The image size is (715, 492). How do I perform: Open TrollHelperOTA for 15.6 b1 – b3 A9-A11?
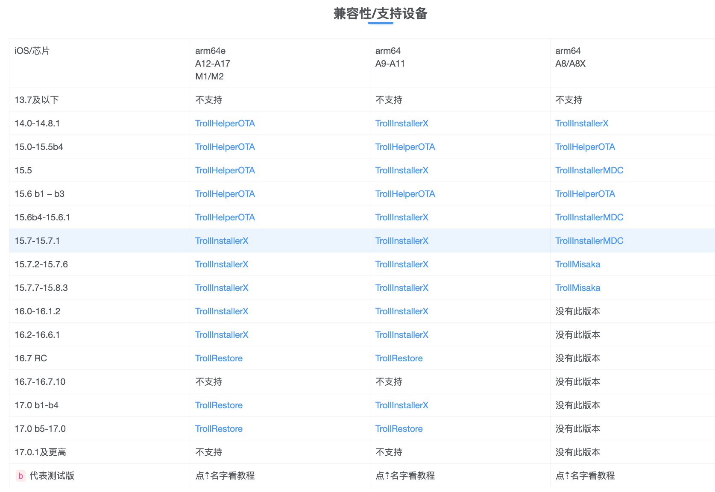[x=405, y=194]
